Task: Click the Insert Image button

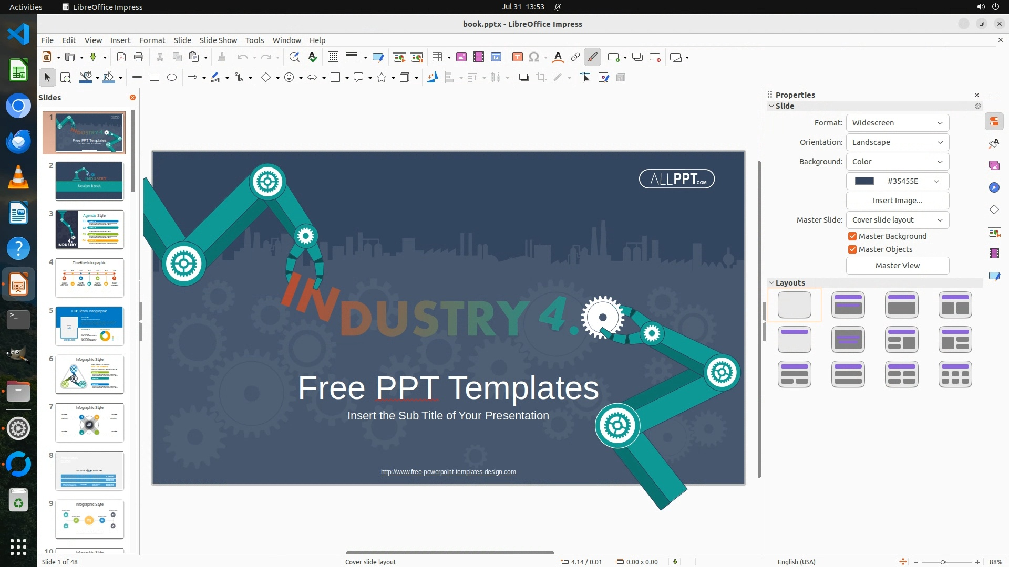Action: point(897,201)
